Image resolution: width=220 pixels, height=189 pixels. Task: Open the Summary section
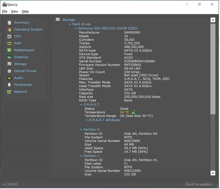22,23
